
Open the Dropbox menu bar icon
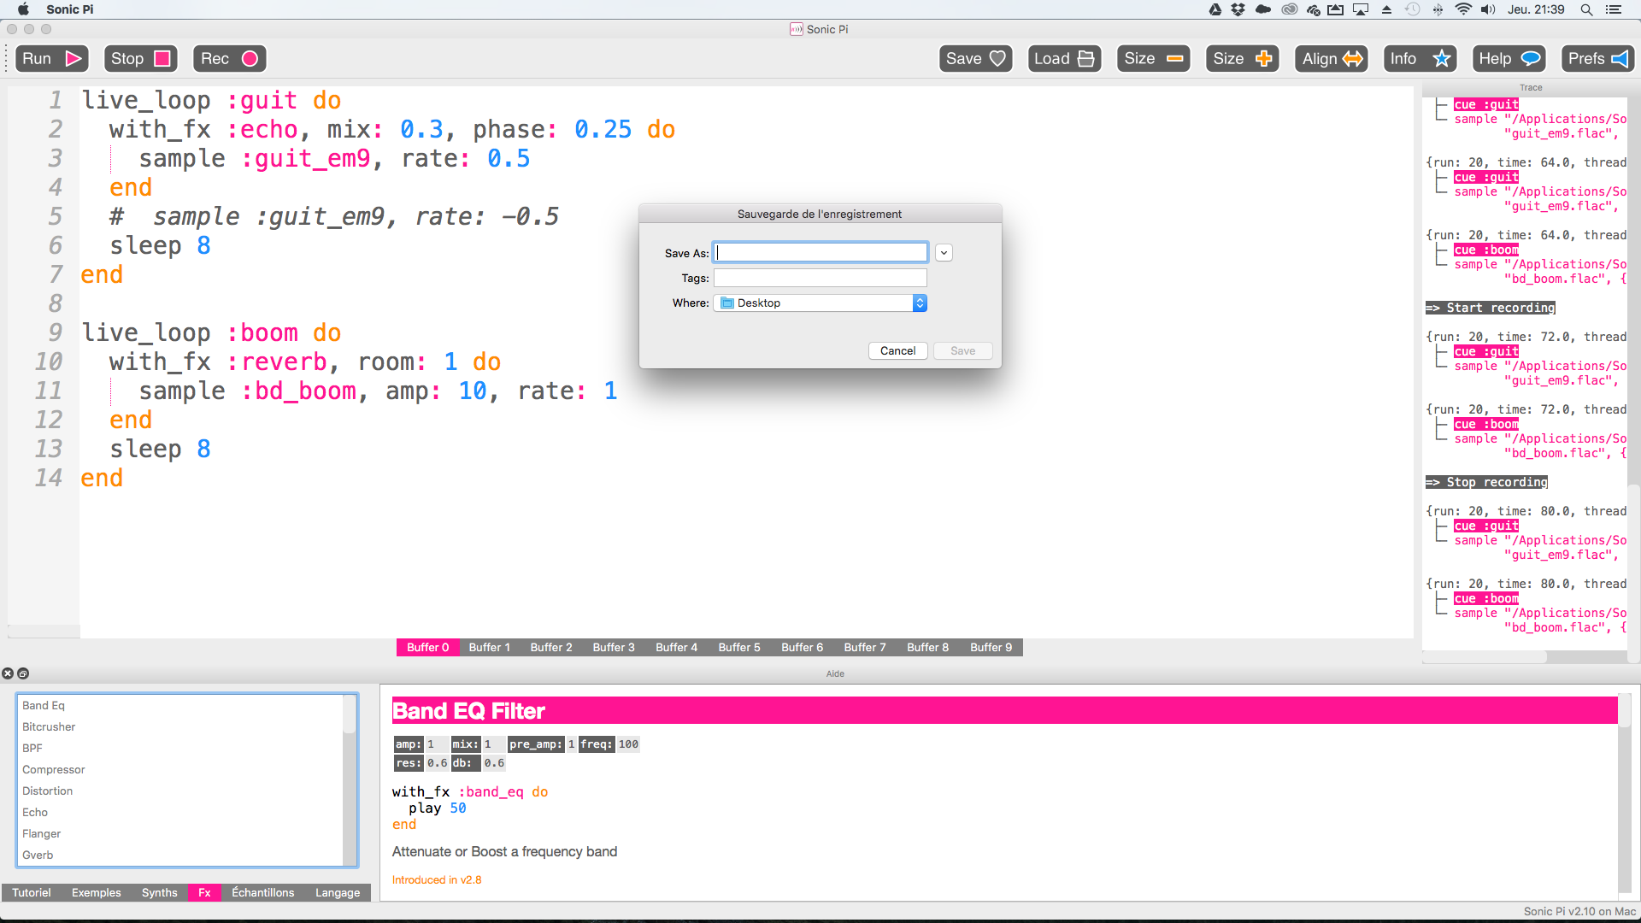[1238, 9]
